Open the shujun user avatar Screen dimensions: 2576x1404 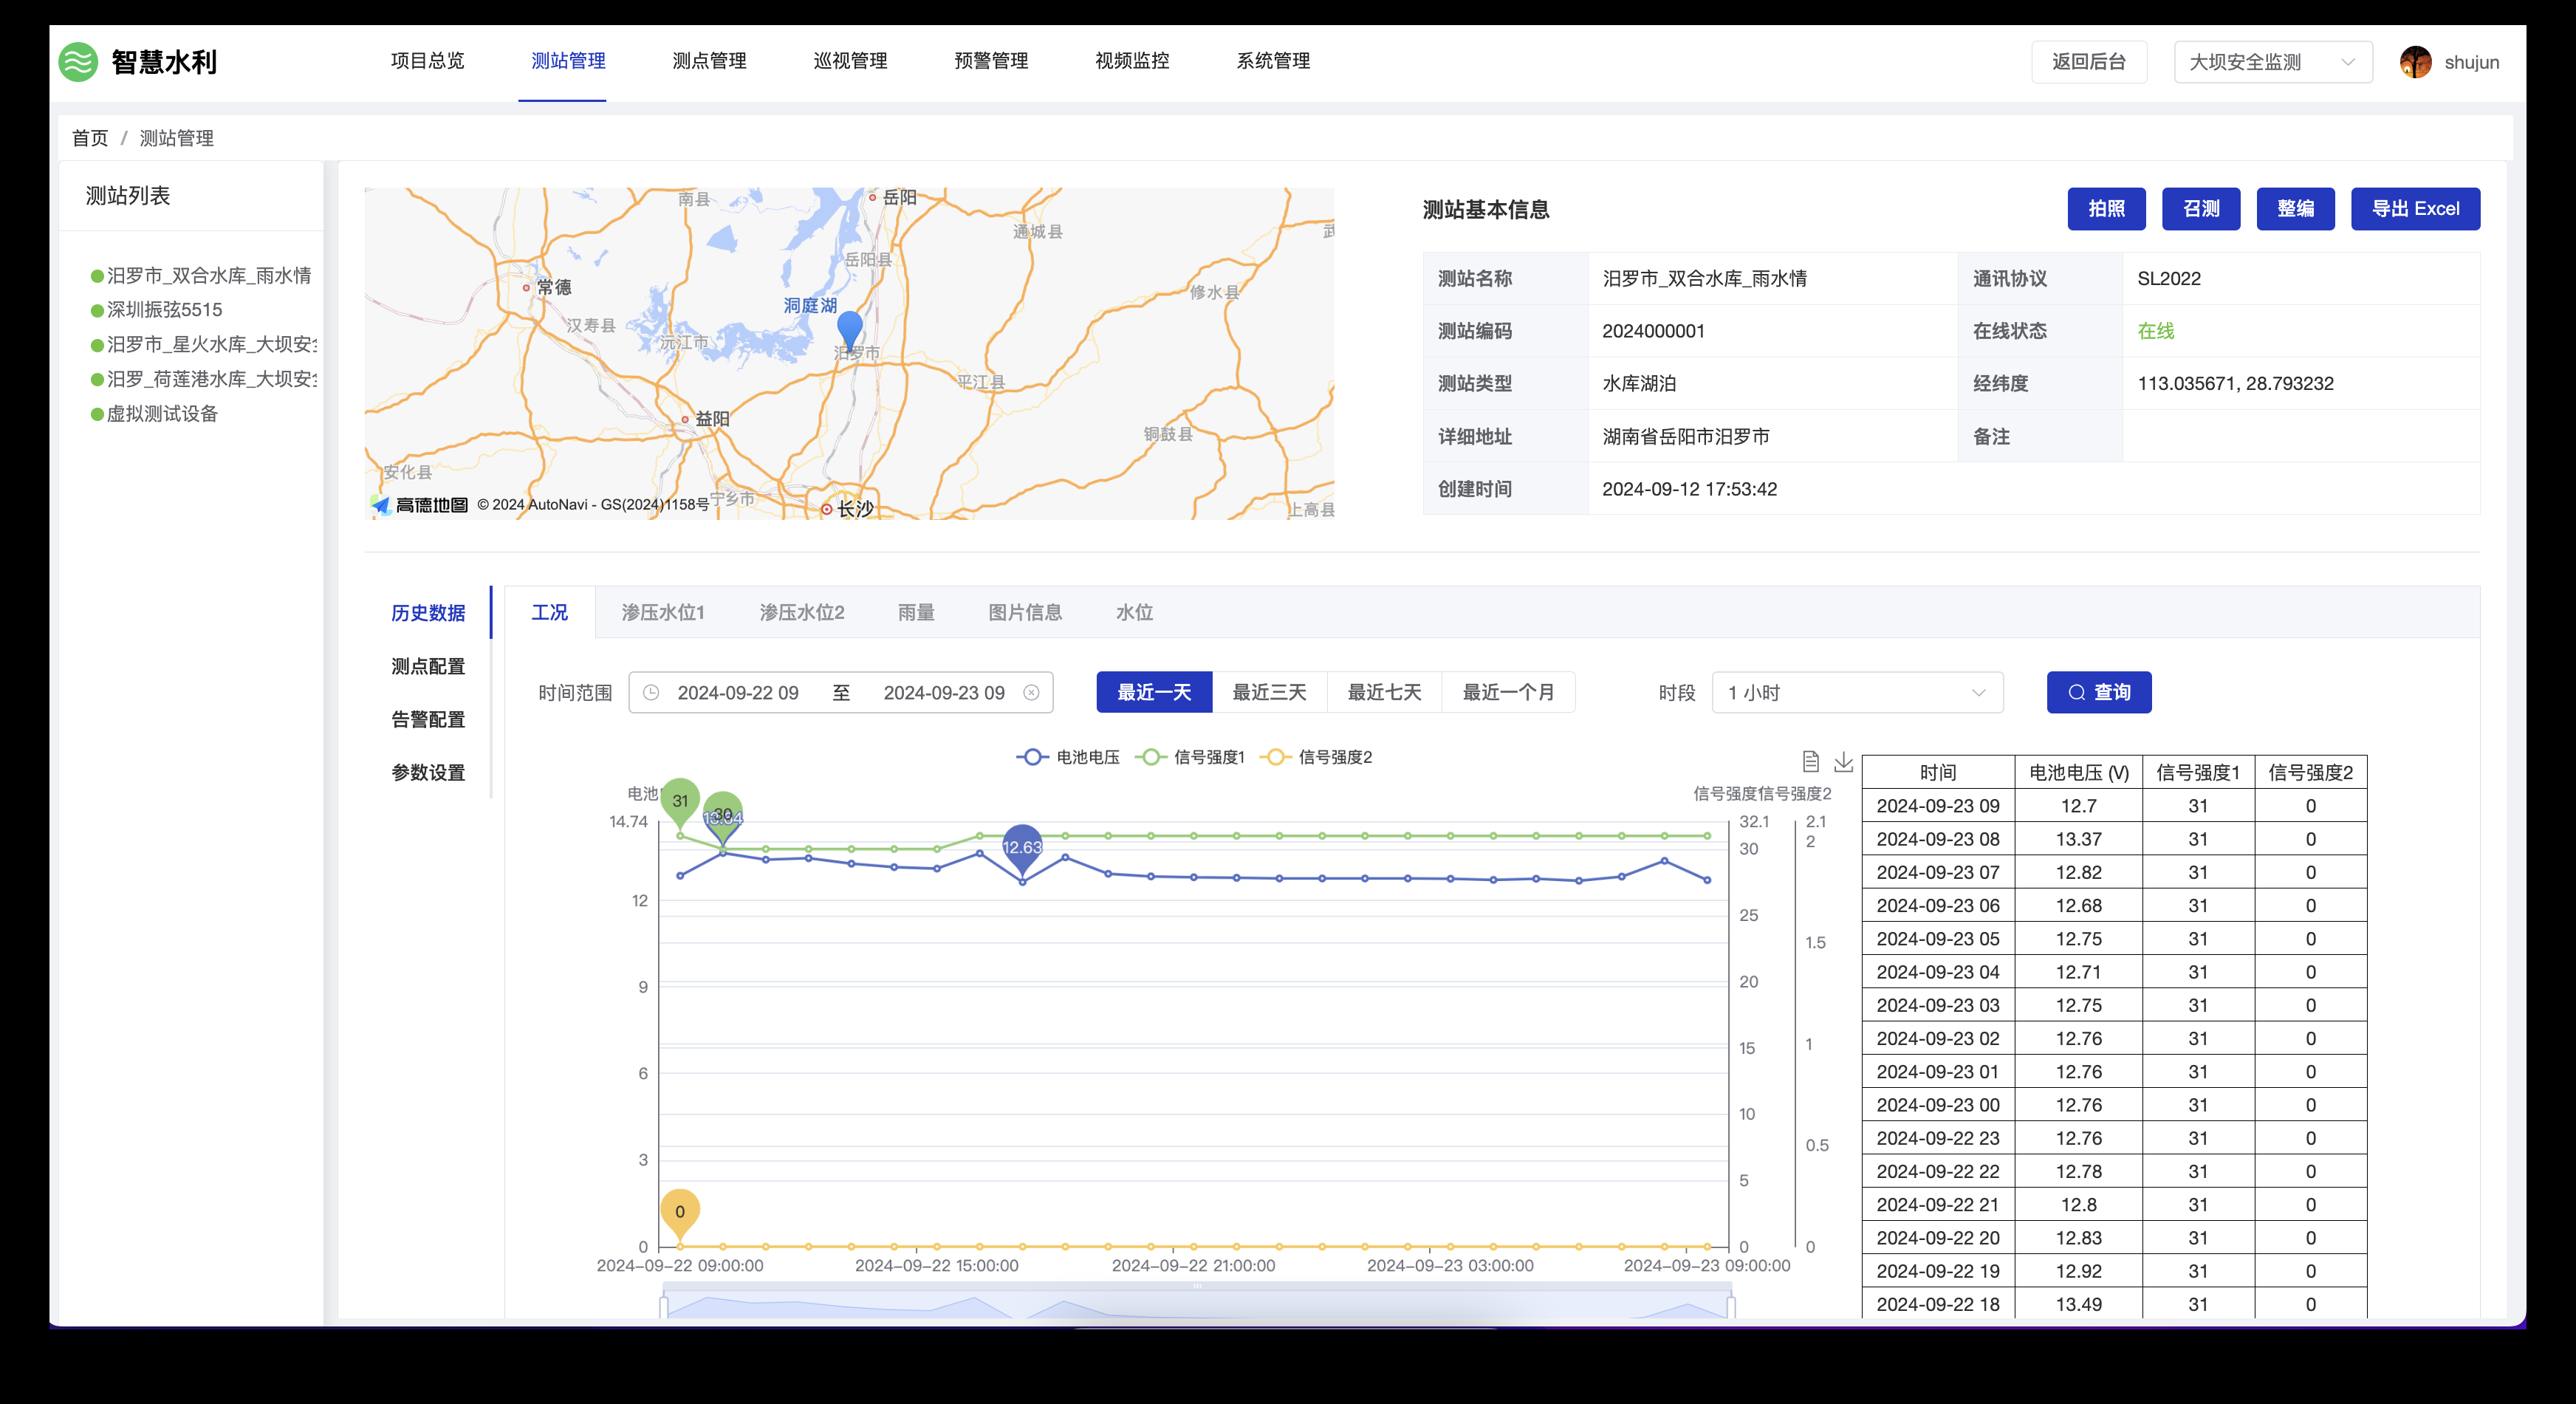2415,62
